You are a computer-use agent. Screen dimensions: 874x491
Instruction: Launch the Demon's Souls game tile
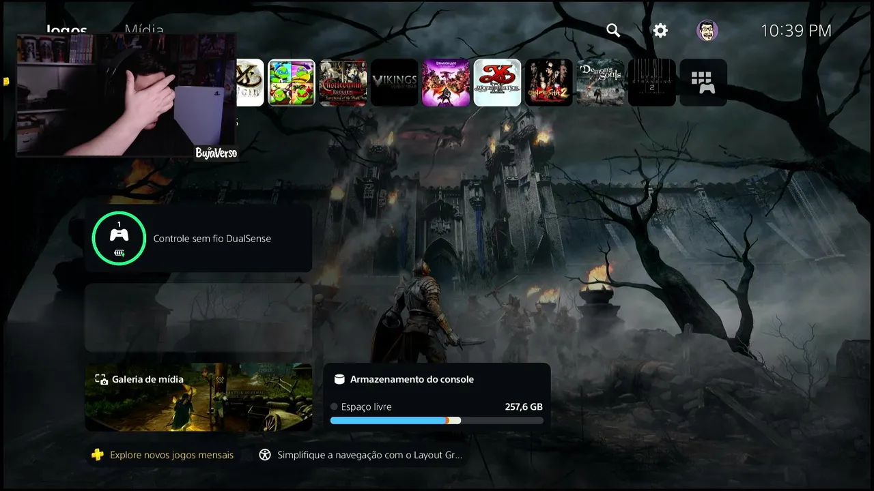[600, 83]
